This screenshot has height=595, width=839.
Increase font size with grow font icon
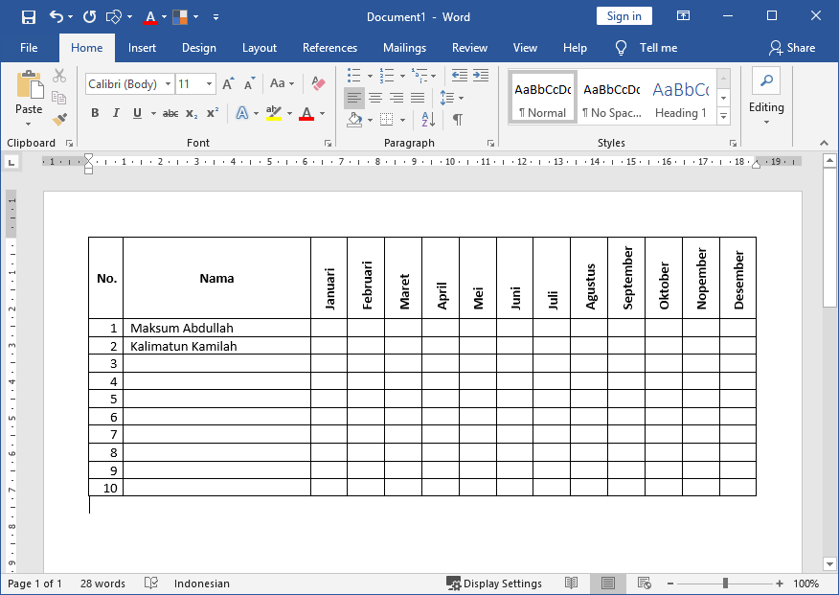point(229,84)
